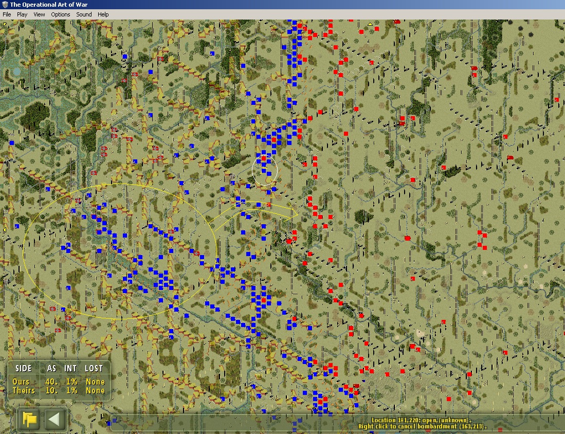565x434 pixels.
Task: Click the "Right click to cancel bombardment" message
Action: coord(422,426)
